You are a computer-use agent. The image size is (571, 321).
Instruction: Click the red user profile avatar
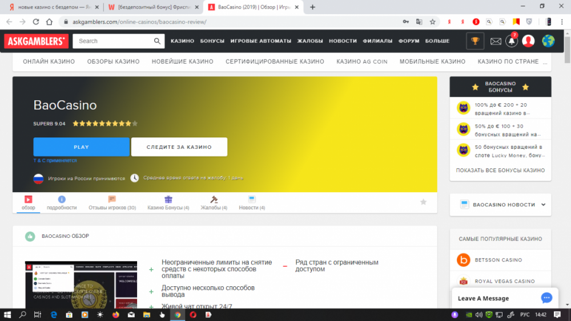pyautogui.click(x=528, y=41)
